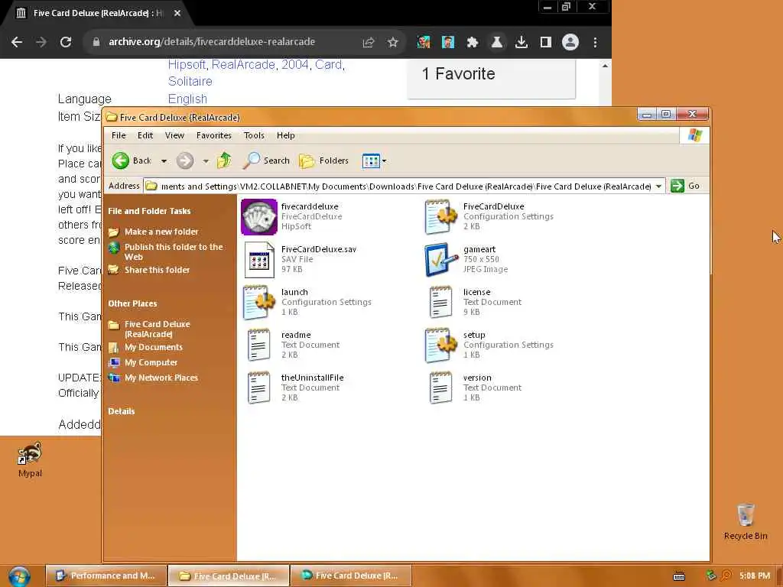The height and width of the screenshot is (587, 783).
Task: Toggle the browser side panel icon
Action: (x=546, y=43)
